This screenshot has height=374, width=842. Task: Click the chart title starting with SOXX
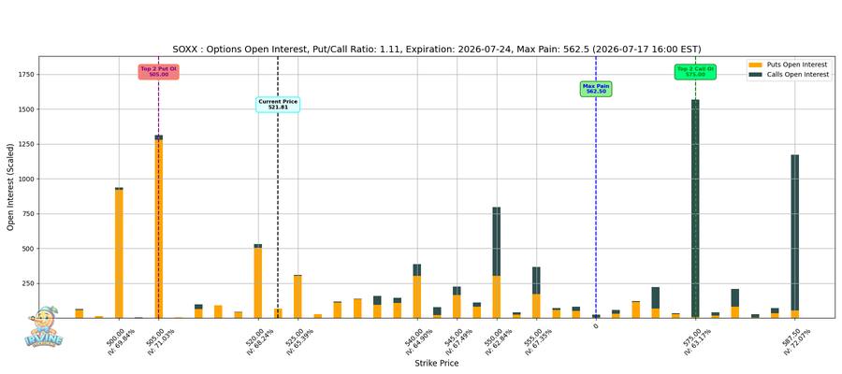click(437, 50)
